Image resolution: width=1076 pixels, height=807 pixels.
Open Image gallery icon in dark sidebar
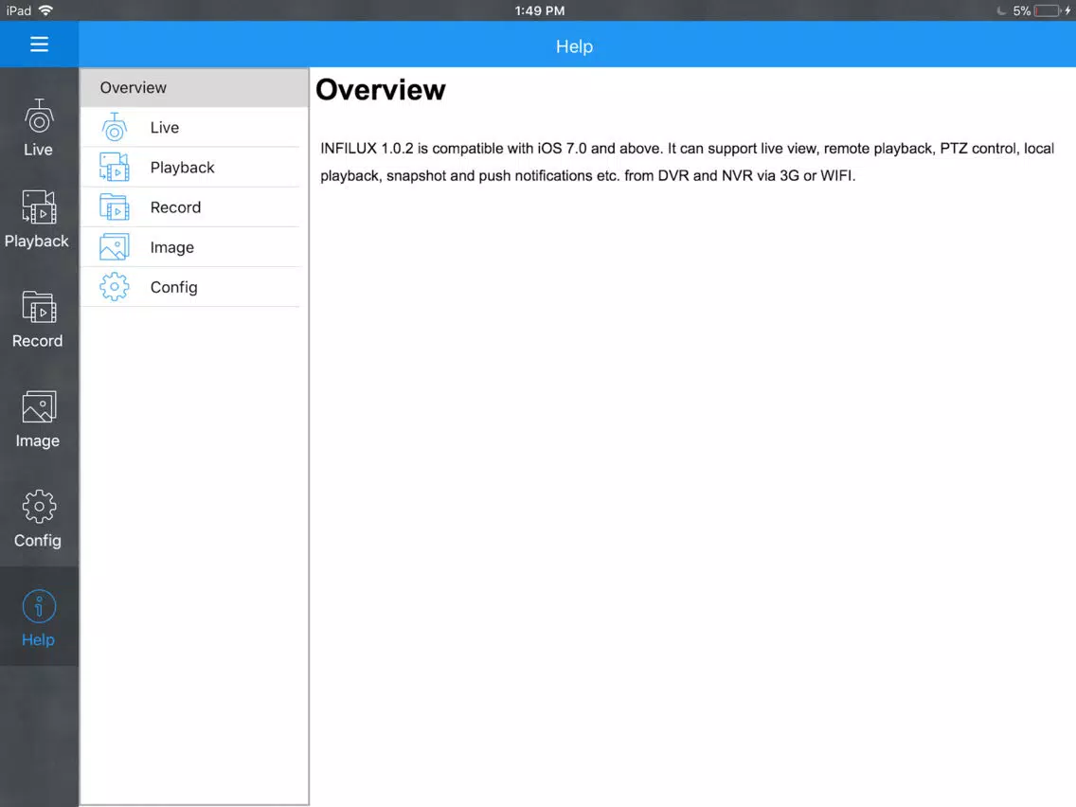pyautogui.click(x=39, y=407)
